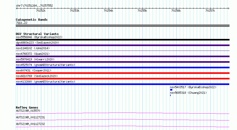Screen dimensions: 237x130
Task: Click the 70255k ruler tick label
Action: 142,11
